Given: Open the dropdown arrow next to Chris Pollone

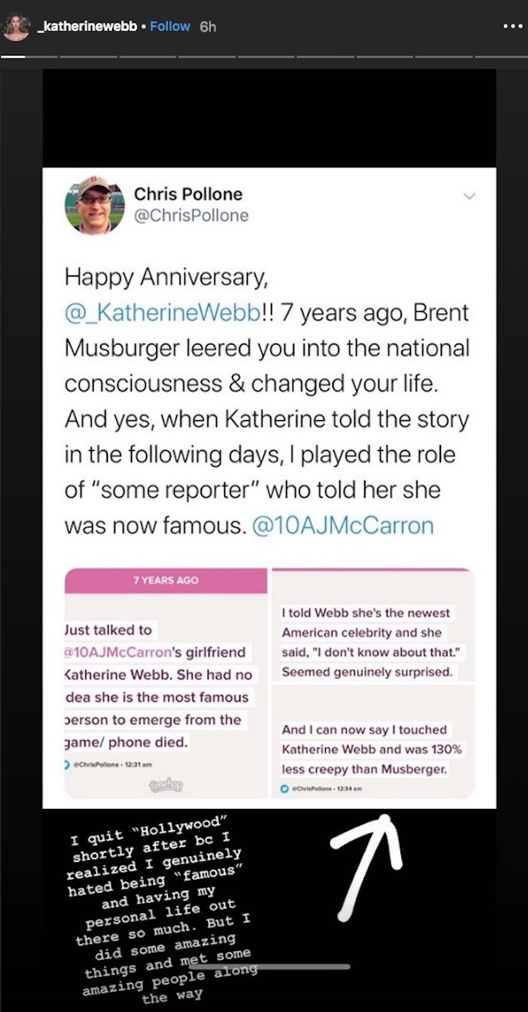Looking at the screenshot, I should [x=469, y=197].
